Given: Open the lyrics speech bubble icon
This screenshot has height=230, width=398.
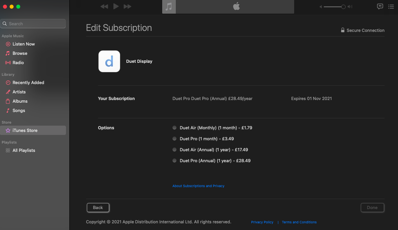Looking at the screenshot, I should (380, 6).
